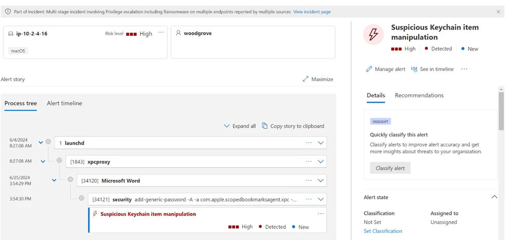The image size is (510, 240).
Task: Expand the launchd process row details
Action: [x=320, y=143]
